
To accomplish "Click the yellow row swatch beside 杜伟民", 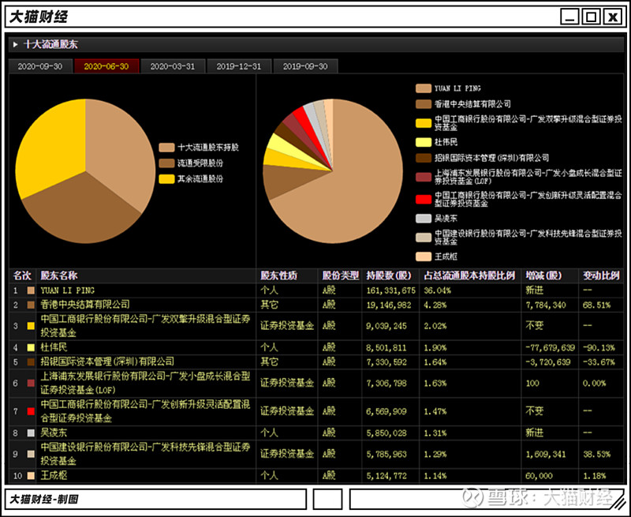I will coord(31,348).
